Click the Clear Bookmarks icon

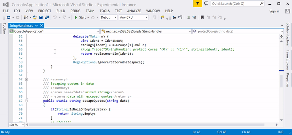tap(220, 17)
